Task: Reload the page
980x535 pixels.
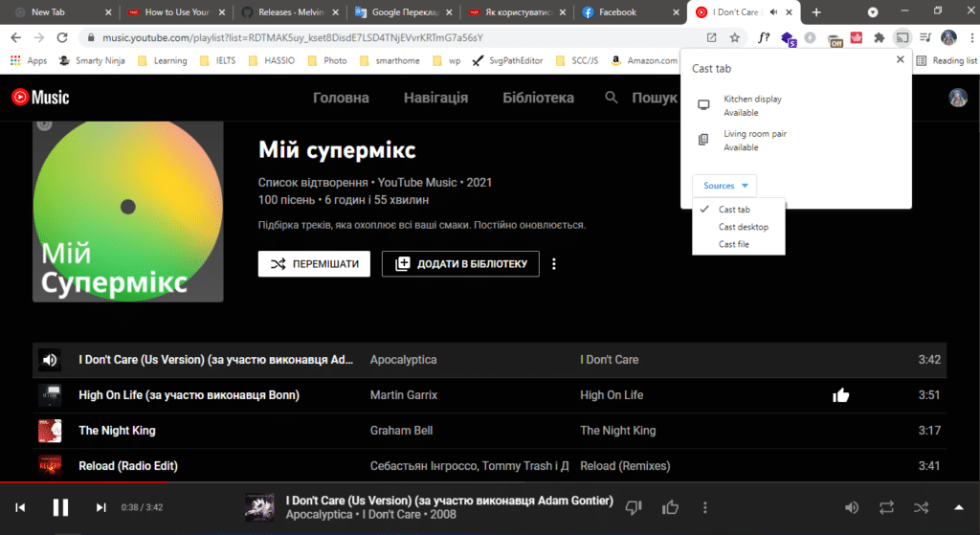Action: click(62, 37)
